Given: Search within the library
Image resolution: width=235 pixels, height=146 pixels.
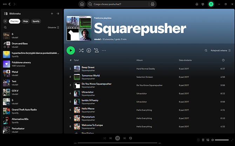Looking at the screenshot, I should pyautogui.click(x=5, y=28).
